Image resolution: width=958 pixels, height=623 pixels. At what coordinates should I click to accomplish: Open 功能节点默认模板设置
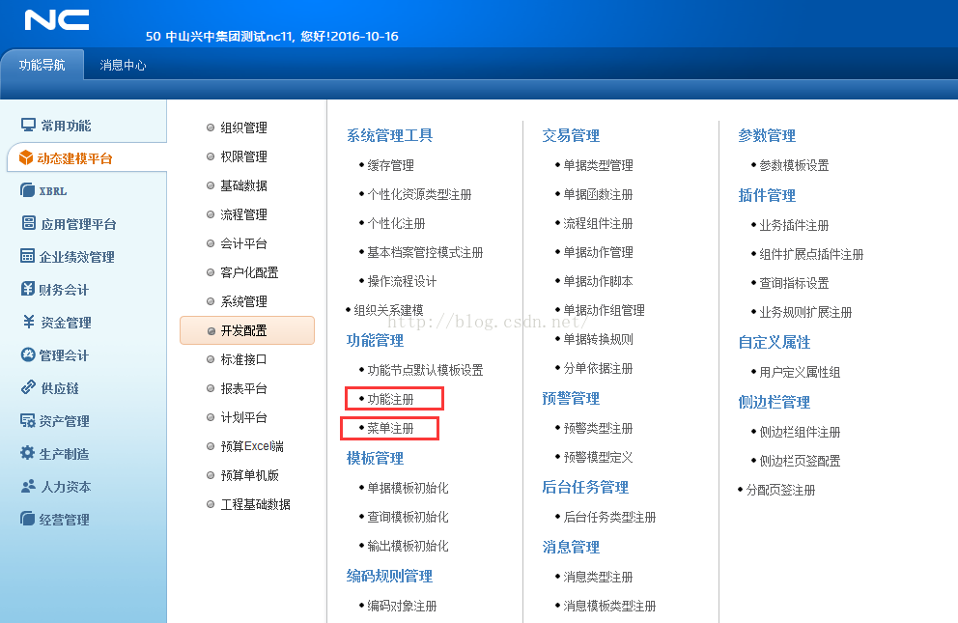tap(425, 370)
